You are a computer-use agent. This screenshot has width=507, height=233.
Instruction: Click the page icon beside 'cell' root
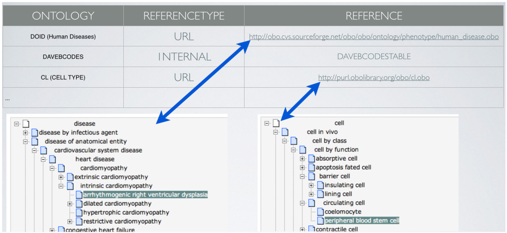tap(276, 123)
